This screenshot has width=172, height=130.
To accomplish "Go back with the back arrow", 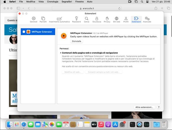I will (29, 8).
